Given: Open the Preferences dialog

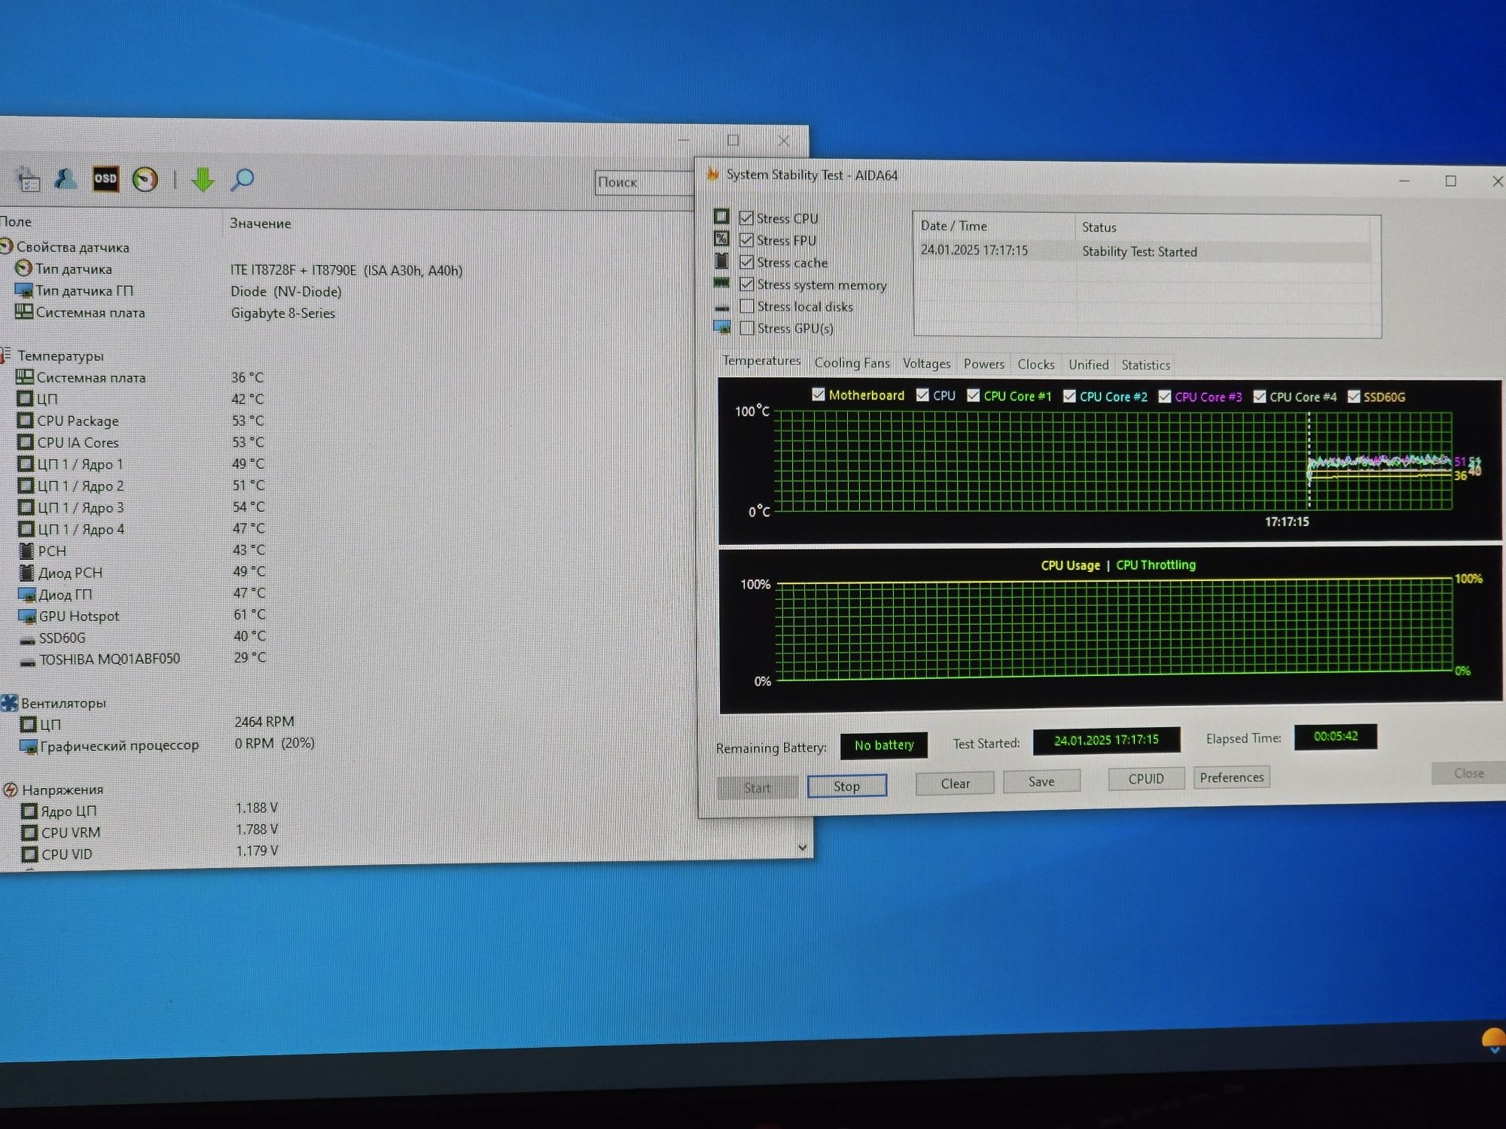Looking at the screenshot, I should 1232,778.
